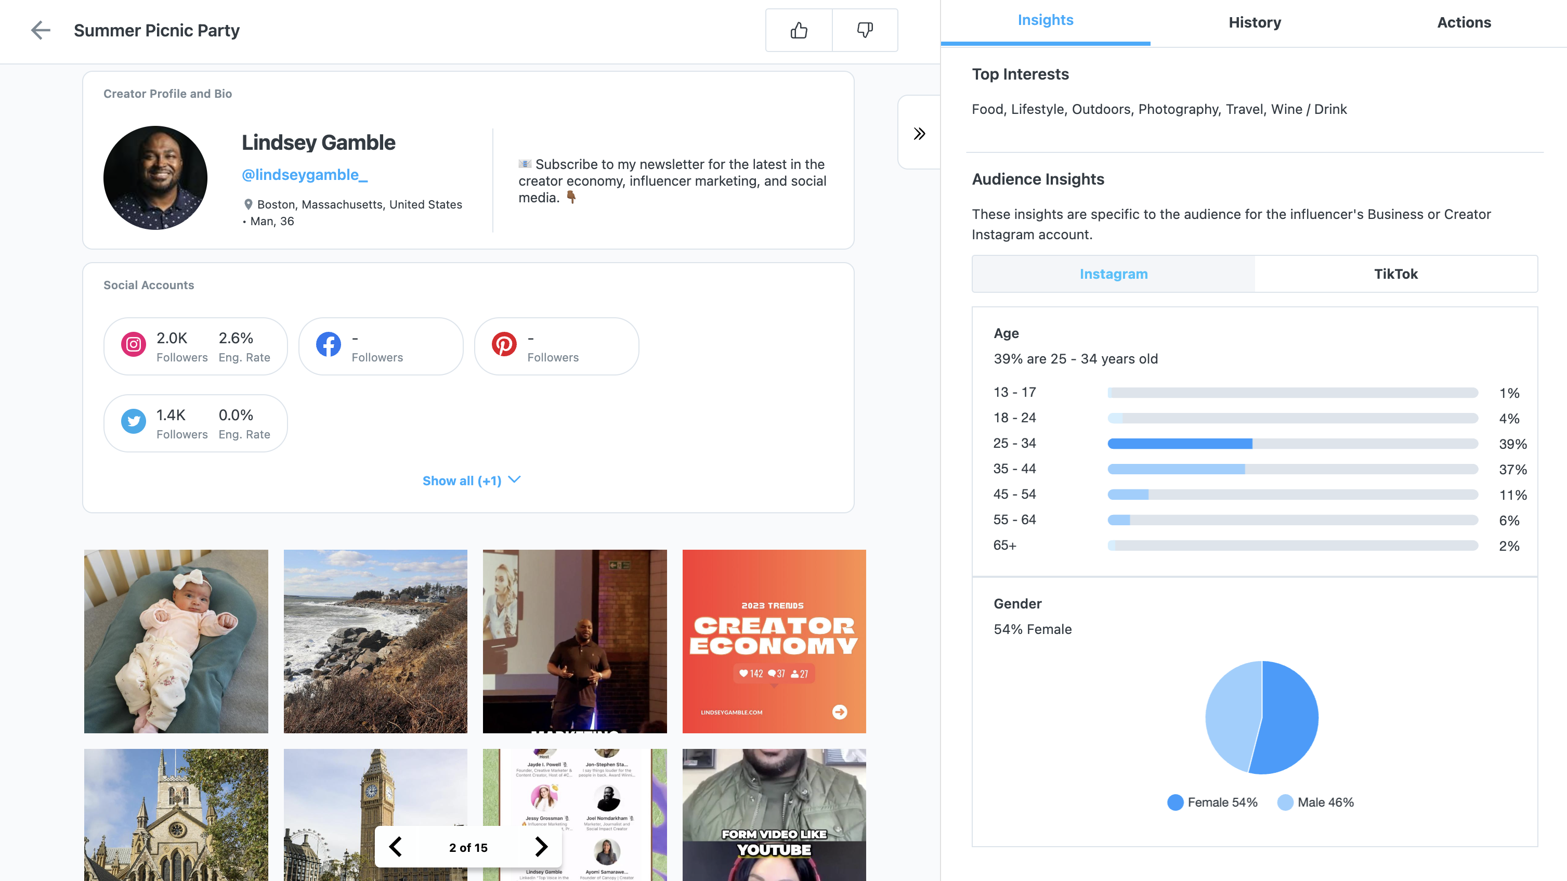Click Female 54% legend swatch
Viewport: 1567px width, 881px height.
coord(1175,802)
